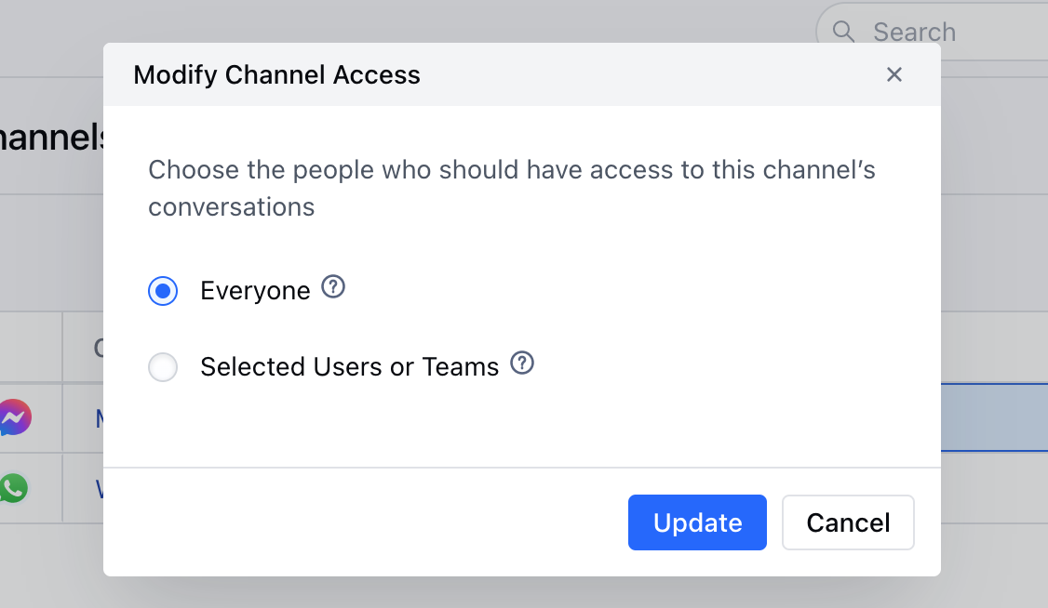Image resolution: width=1048 pixels, height=608 pixels.
Task: Click the partially hidden table column header
Action: point(99,348)
